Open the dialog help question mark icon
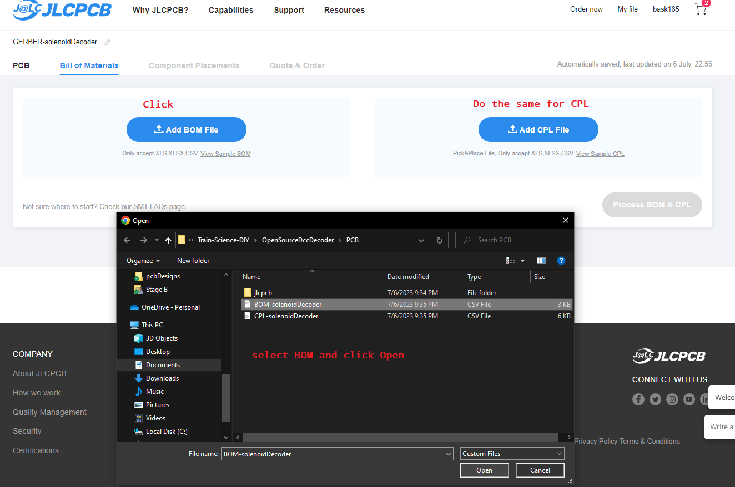 561,261
